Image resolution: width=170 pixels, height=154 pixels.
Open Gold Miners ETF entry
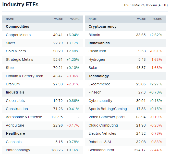(16, 51)
